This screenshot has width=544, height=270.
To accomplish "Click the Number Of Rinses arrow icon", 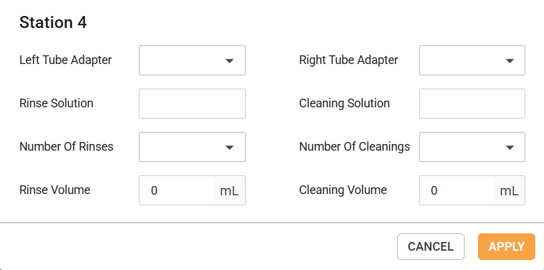I will coord(230,147).
